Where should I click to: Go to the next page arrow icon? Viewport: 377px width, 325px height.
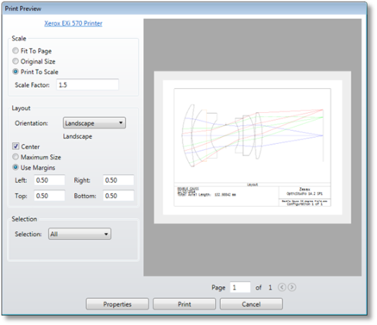(292, 287)
